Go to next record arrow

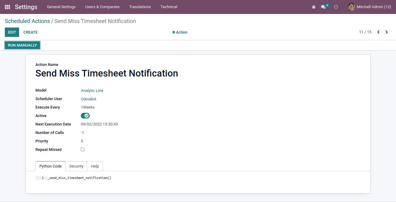387,32
